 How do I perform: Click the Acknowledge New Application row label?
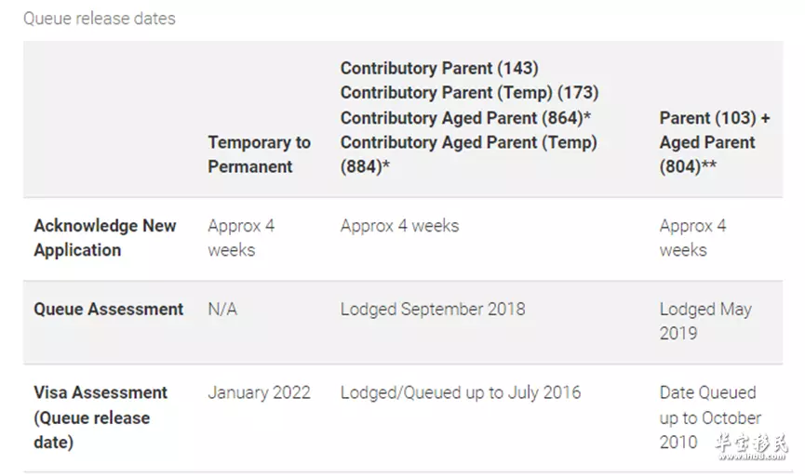tap(105, 238)
